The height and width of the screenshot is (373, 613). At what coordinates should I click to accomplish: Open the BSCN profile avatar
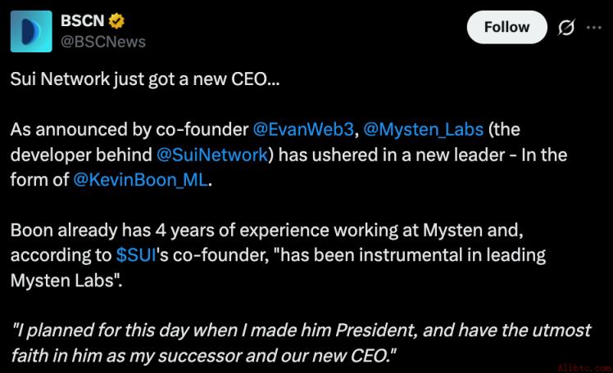31,31
